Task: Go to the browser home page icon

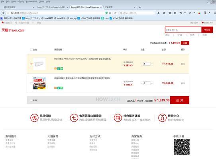Action: tap(164, 13)
